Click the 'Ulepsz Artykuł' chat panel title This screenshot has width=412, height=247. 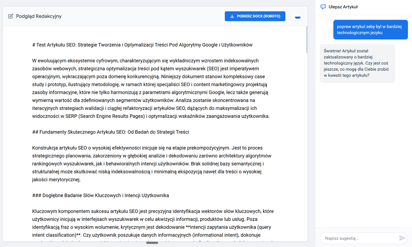pos(343,7)
